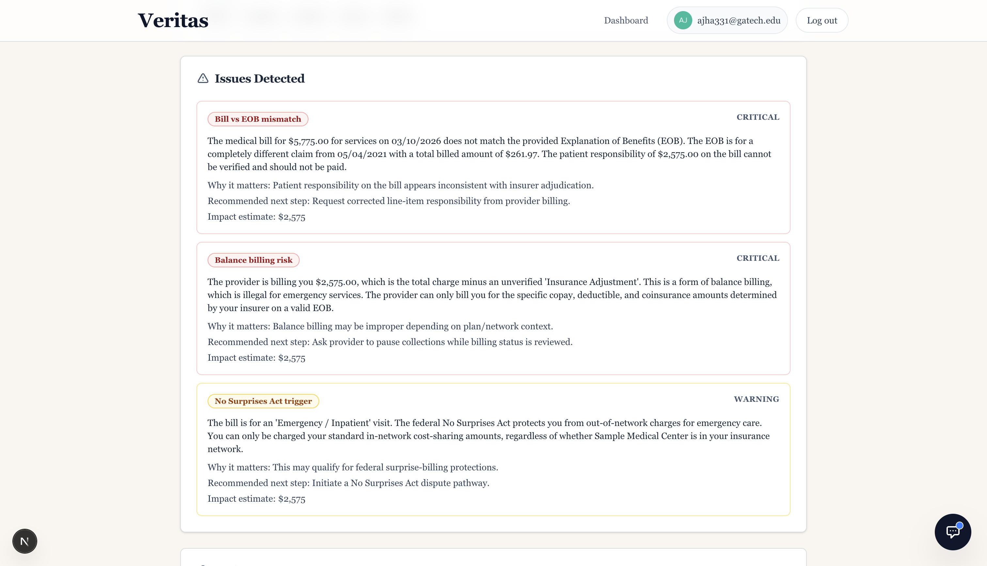Viewport: 987px width, 566px height.
Task: Click the Log out button
Action: click(822, 20)
